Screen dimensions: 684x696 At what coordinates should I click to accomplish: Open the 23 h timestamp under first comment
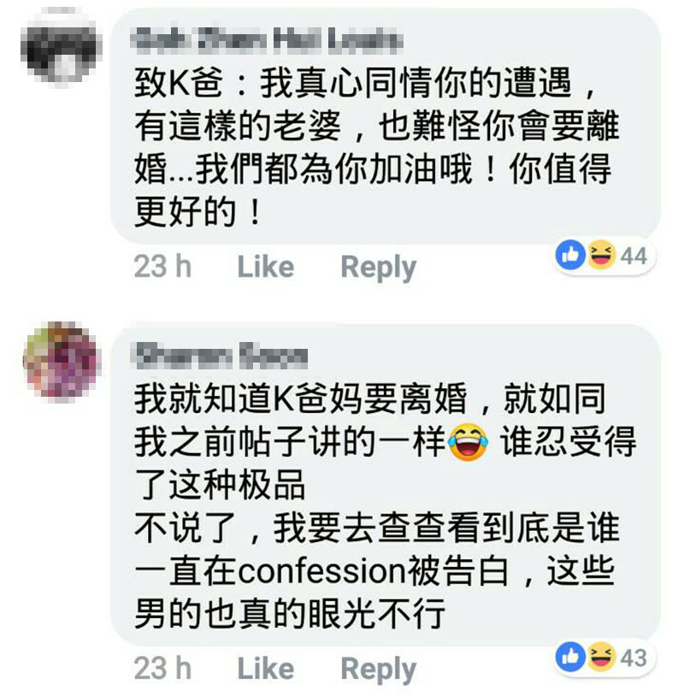(x=162, y=267)
